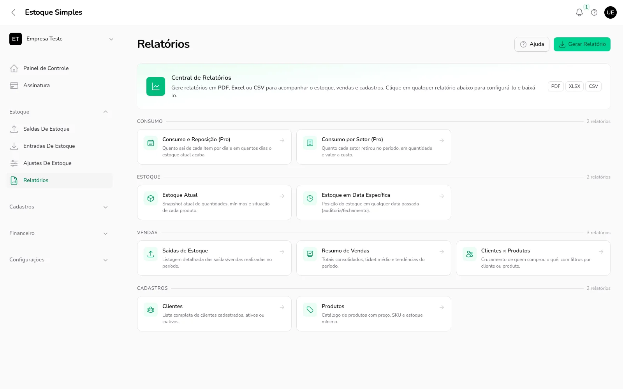Open the Resumo de Vendas report card
Viewport: 623px width, 389px height.
click(374, 258)
